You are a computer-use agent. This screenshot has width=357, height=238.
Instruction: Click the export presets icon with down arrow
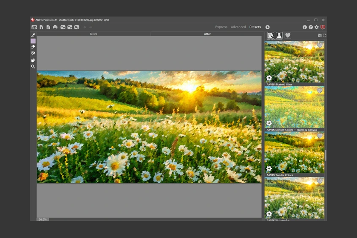point(70,27)
